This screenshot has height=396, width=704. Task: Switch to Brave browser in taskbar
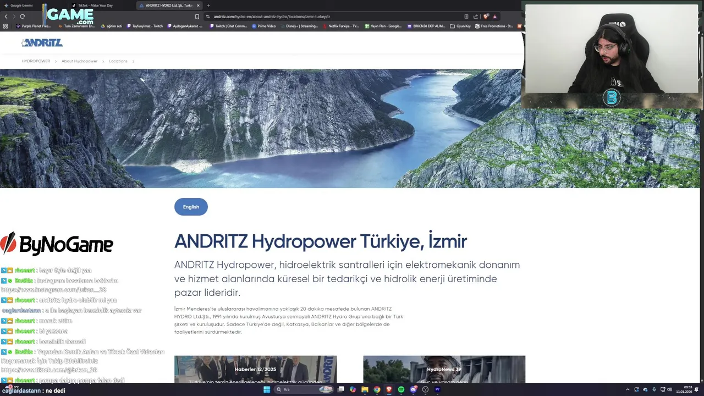click(389, 389)
